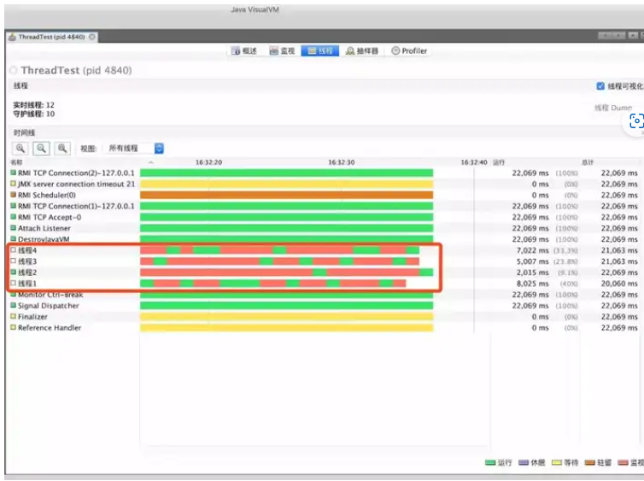The image size is (644, 481).
Task: Switch to the 概述 tab
Action: point(244,51)
